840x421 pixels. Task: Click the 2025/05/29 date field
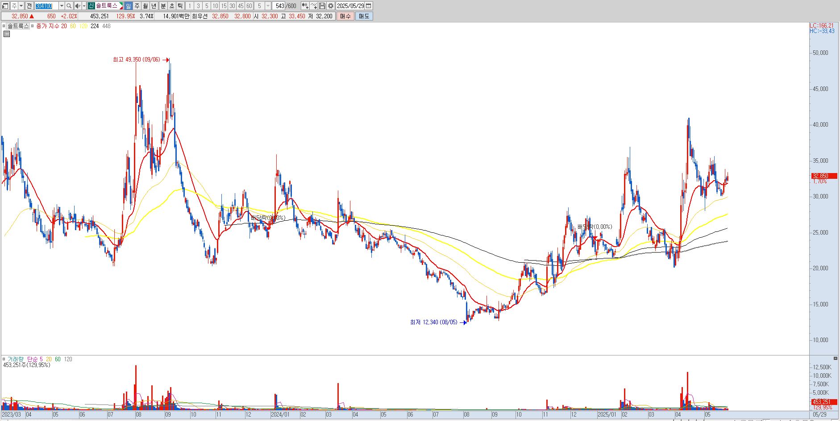350,6
